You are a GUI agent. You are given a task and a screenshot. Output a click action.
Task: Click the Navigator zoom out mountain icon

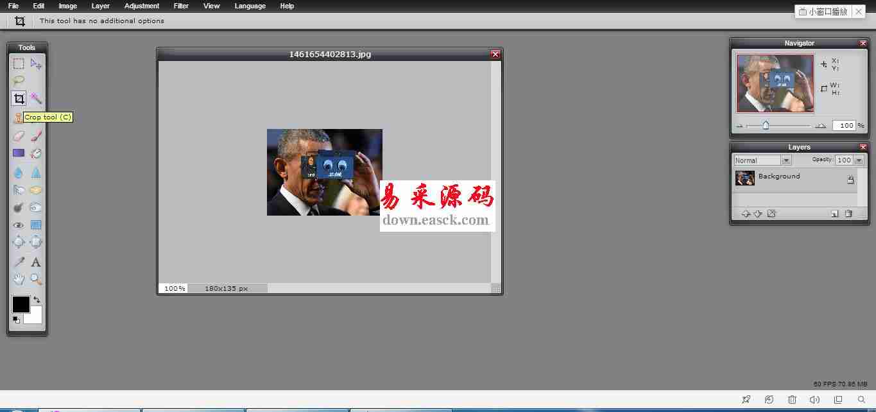coord(740,126)
